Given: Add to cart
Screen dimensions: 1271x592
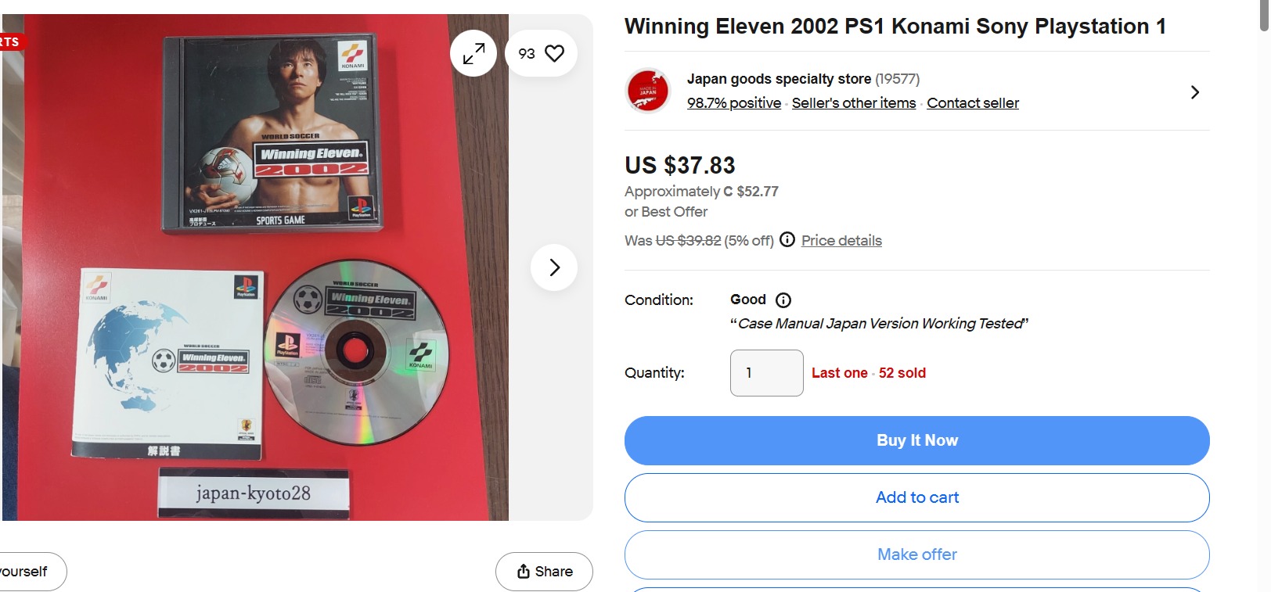Looking at the screenshot, I should [917, 497].
